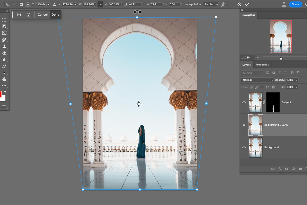
Task: Select the Eraser tool
Action: (x=4, y=53)
